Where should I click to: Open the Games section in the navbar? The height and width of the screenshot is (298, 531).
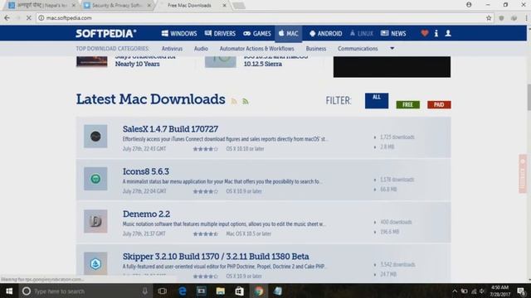(257, 33)
